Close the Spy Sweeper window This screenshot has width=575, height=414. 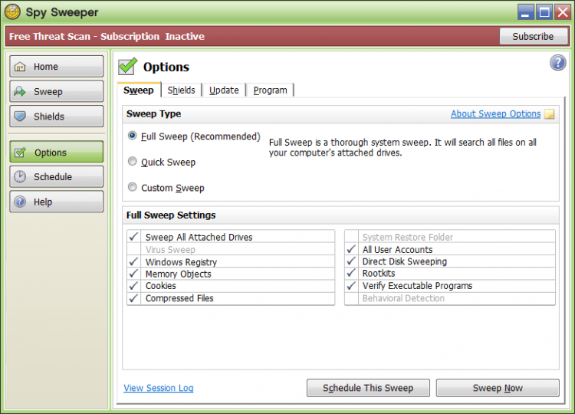click(563, 12)
